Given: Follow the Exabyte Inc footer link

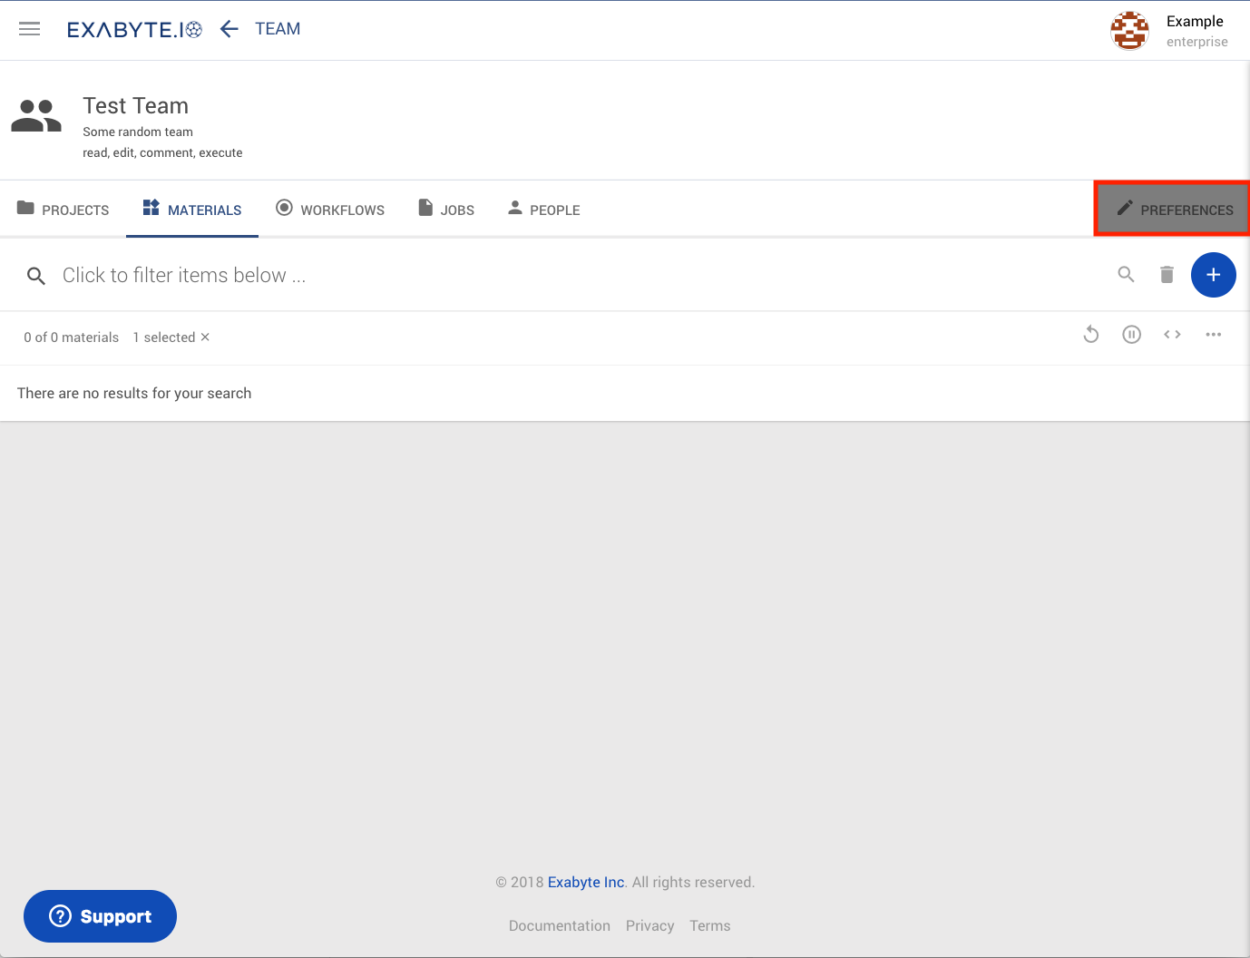Looking at the screenshot, I should pyautogui.click(x=585, y=883).
